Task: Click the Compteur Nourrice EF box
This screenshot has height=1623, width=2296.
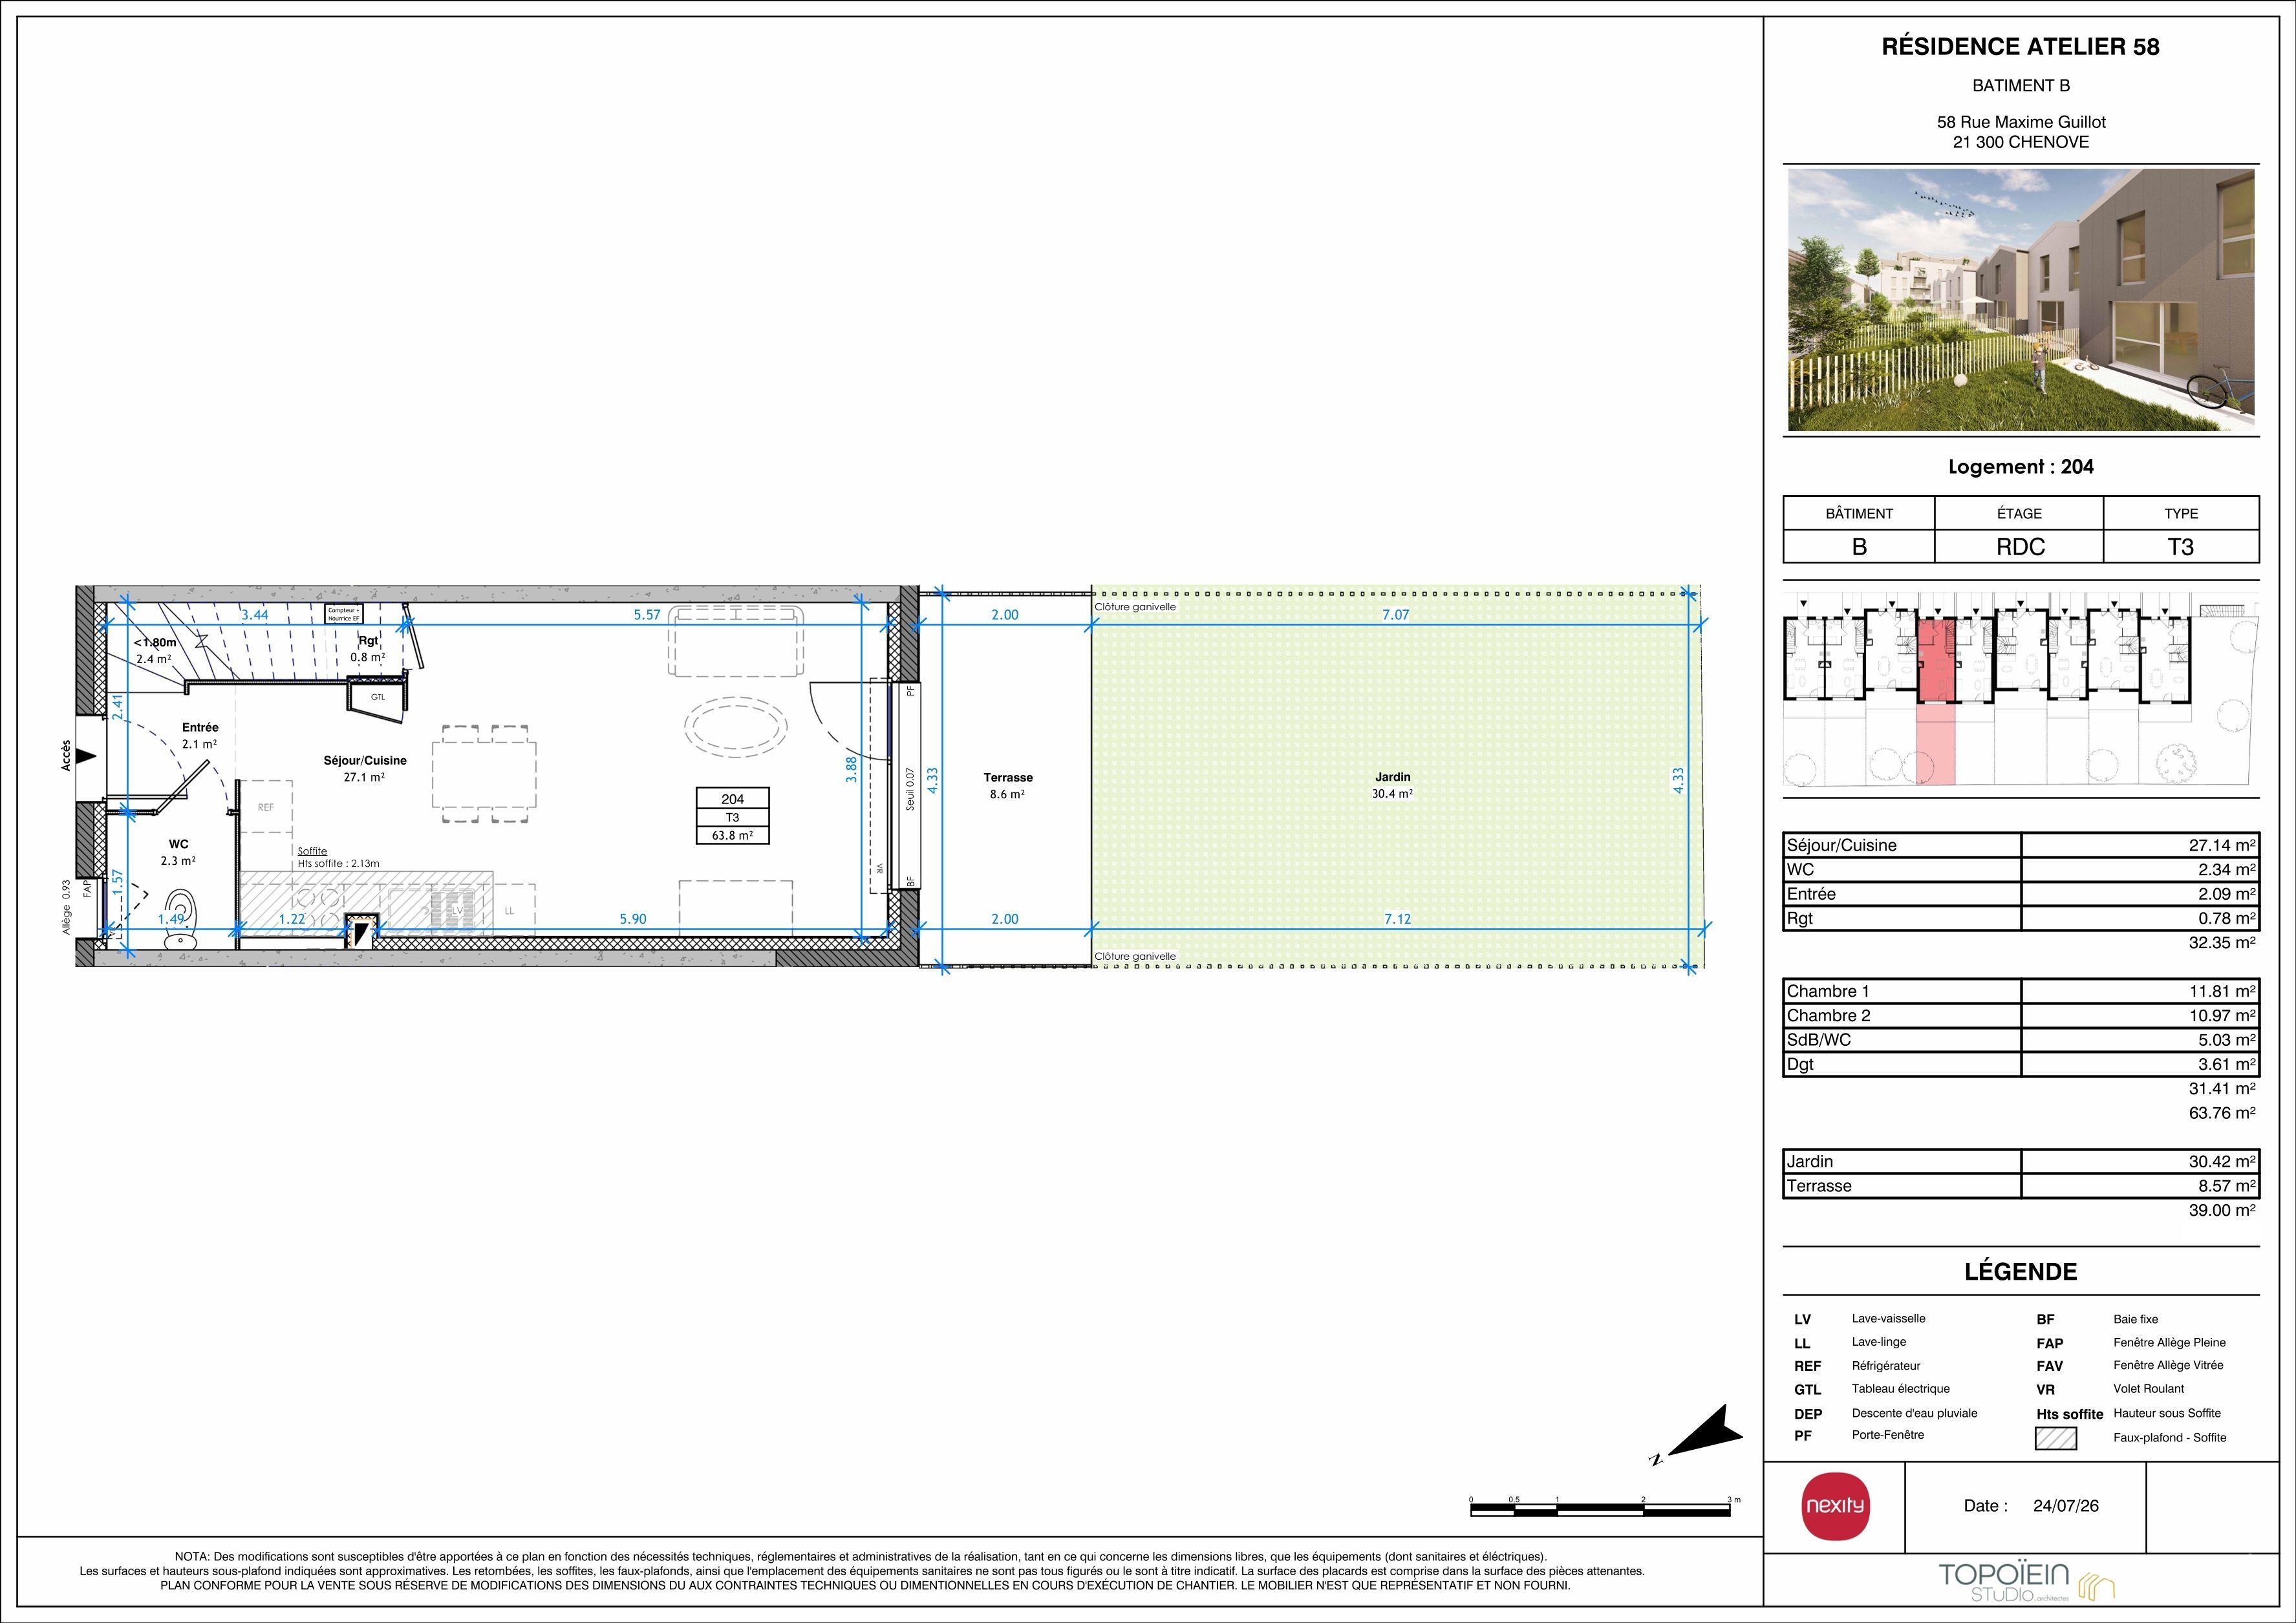Action: 343,615
